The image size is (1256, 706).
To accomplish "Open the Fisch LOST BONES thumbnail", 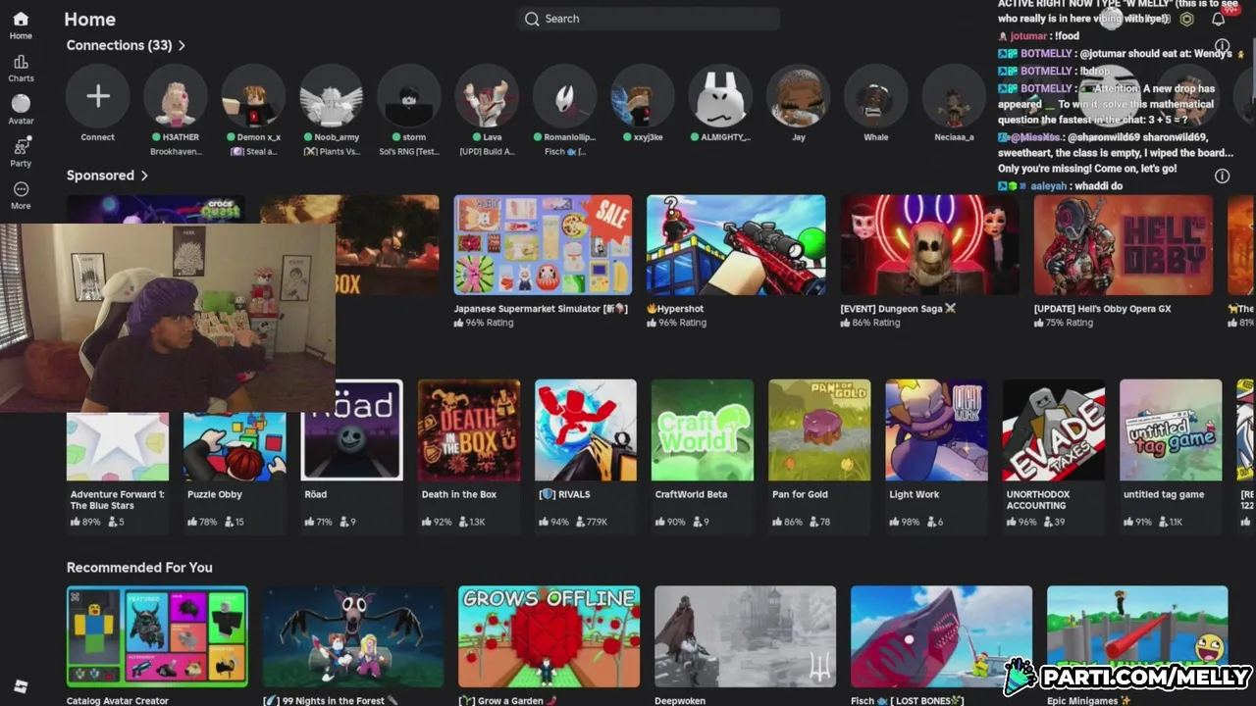I will click(941, 636).
